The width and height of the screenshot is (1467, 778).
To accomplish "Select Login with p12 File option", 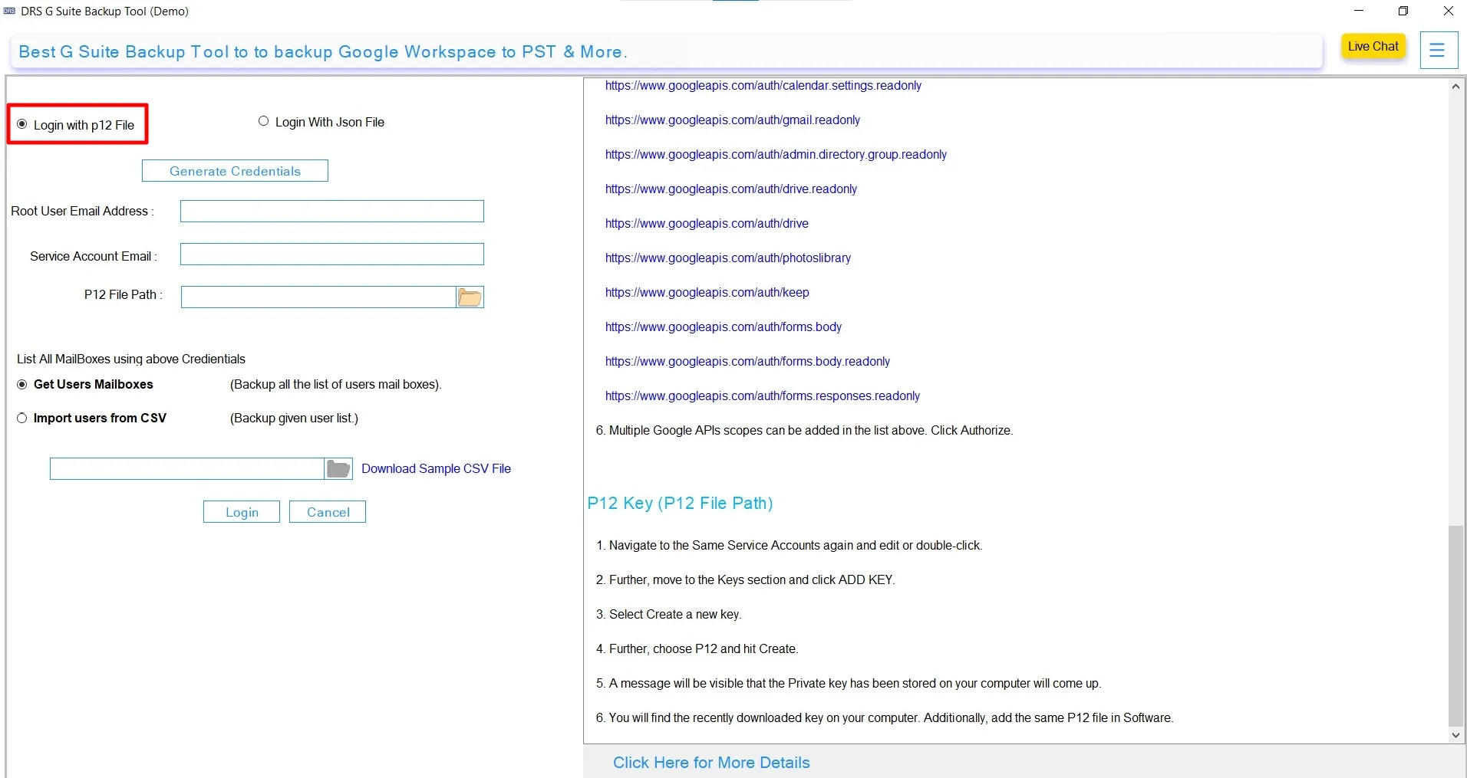I will pos(77,125).
